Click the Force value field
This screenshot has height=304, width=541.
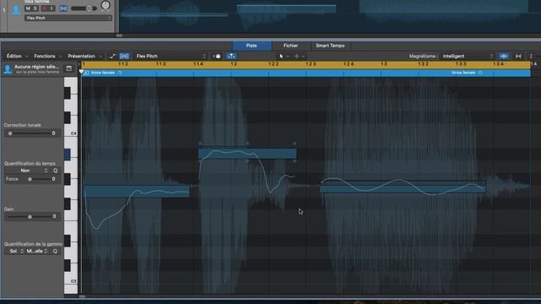54,179
